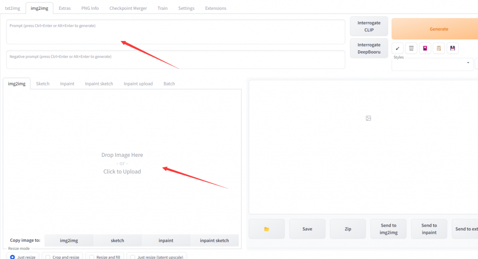Apply selected styles with the clipboard icon

pos(439,48)
